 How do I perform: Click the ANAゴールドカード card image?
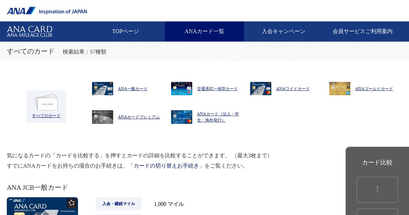pyautogui.click(x=340, y=88)
